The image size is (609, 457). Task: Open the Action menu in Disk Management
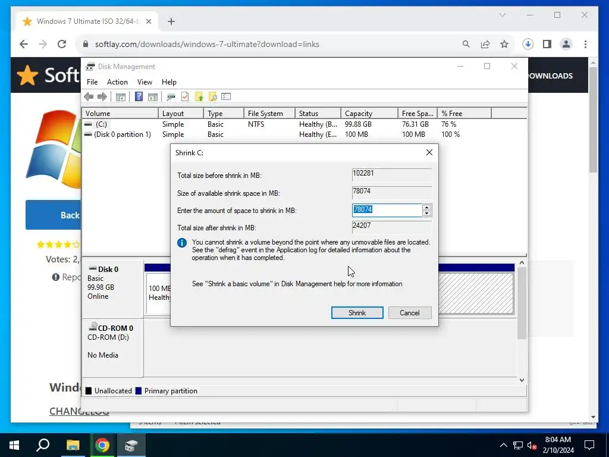[117, 82]
